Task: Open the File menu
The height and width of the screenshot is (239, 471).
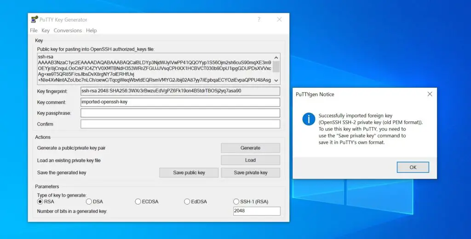Action: tap(34, 30)
